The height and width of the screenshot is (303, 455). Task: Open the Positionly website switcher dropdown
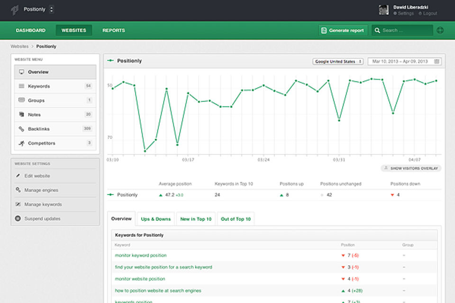point(51,9)
